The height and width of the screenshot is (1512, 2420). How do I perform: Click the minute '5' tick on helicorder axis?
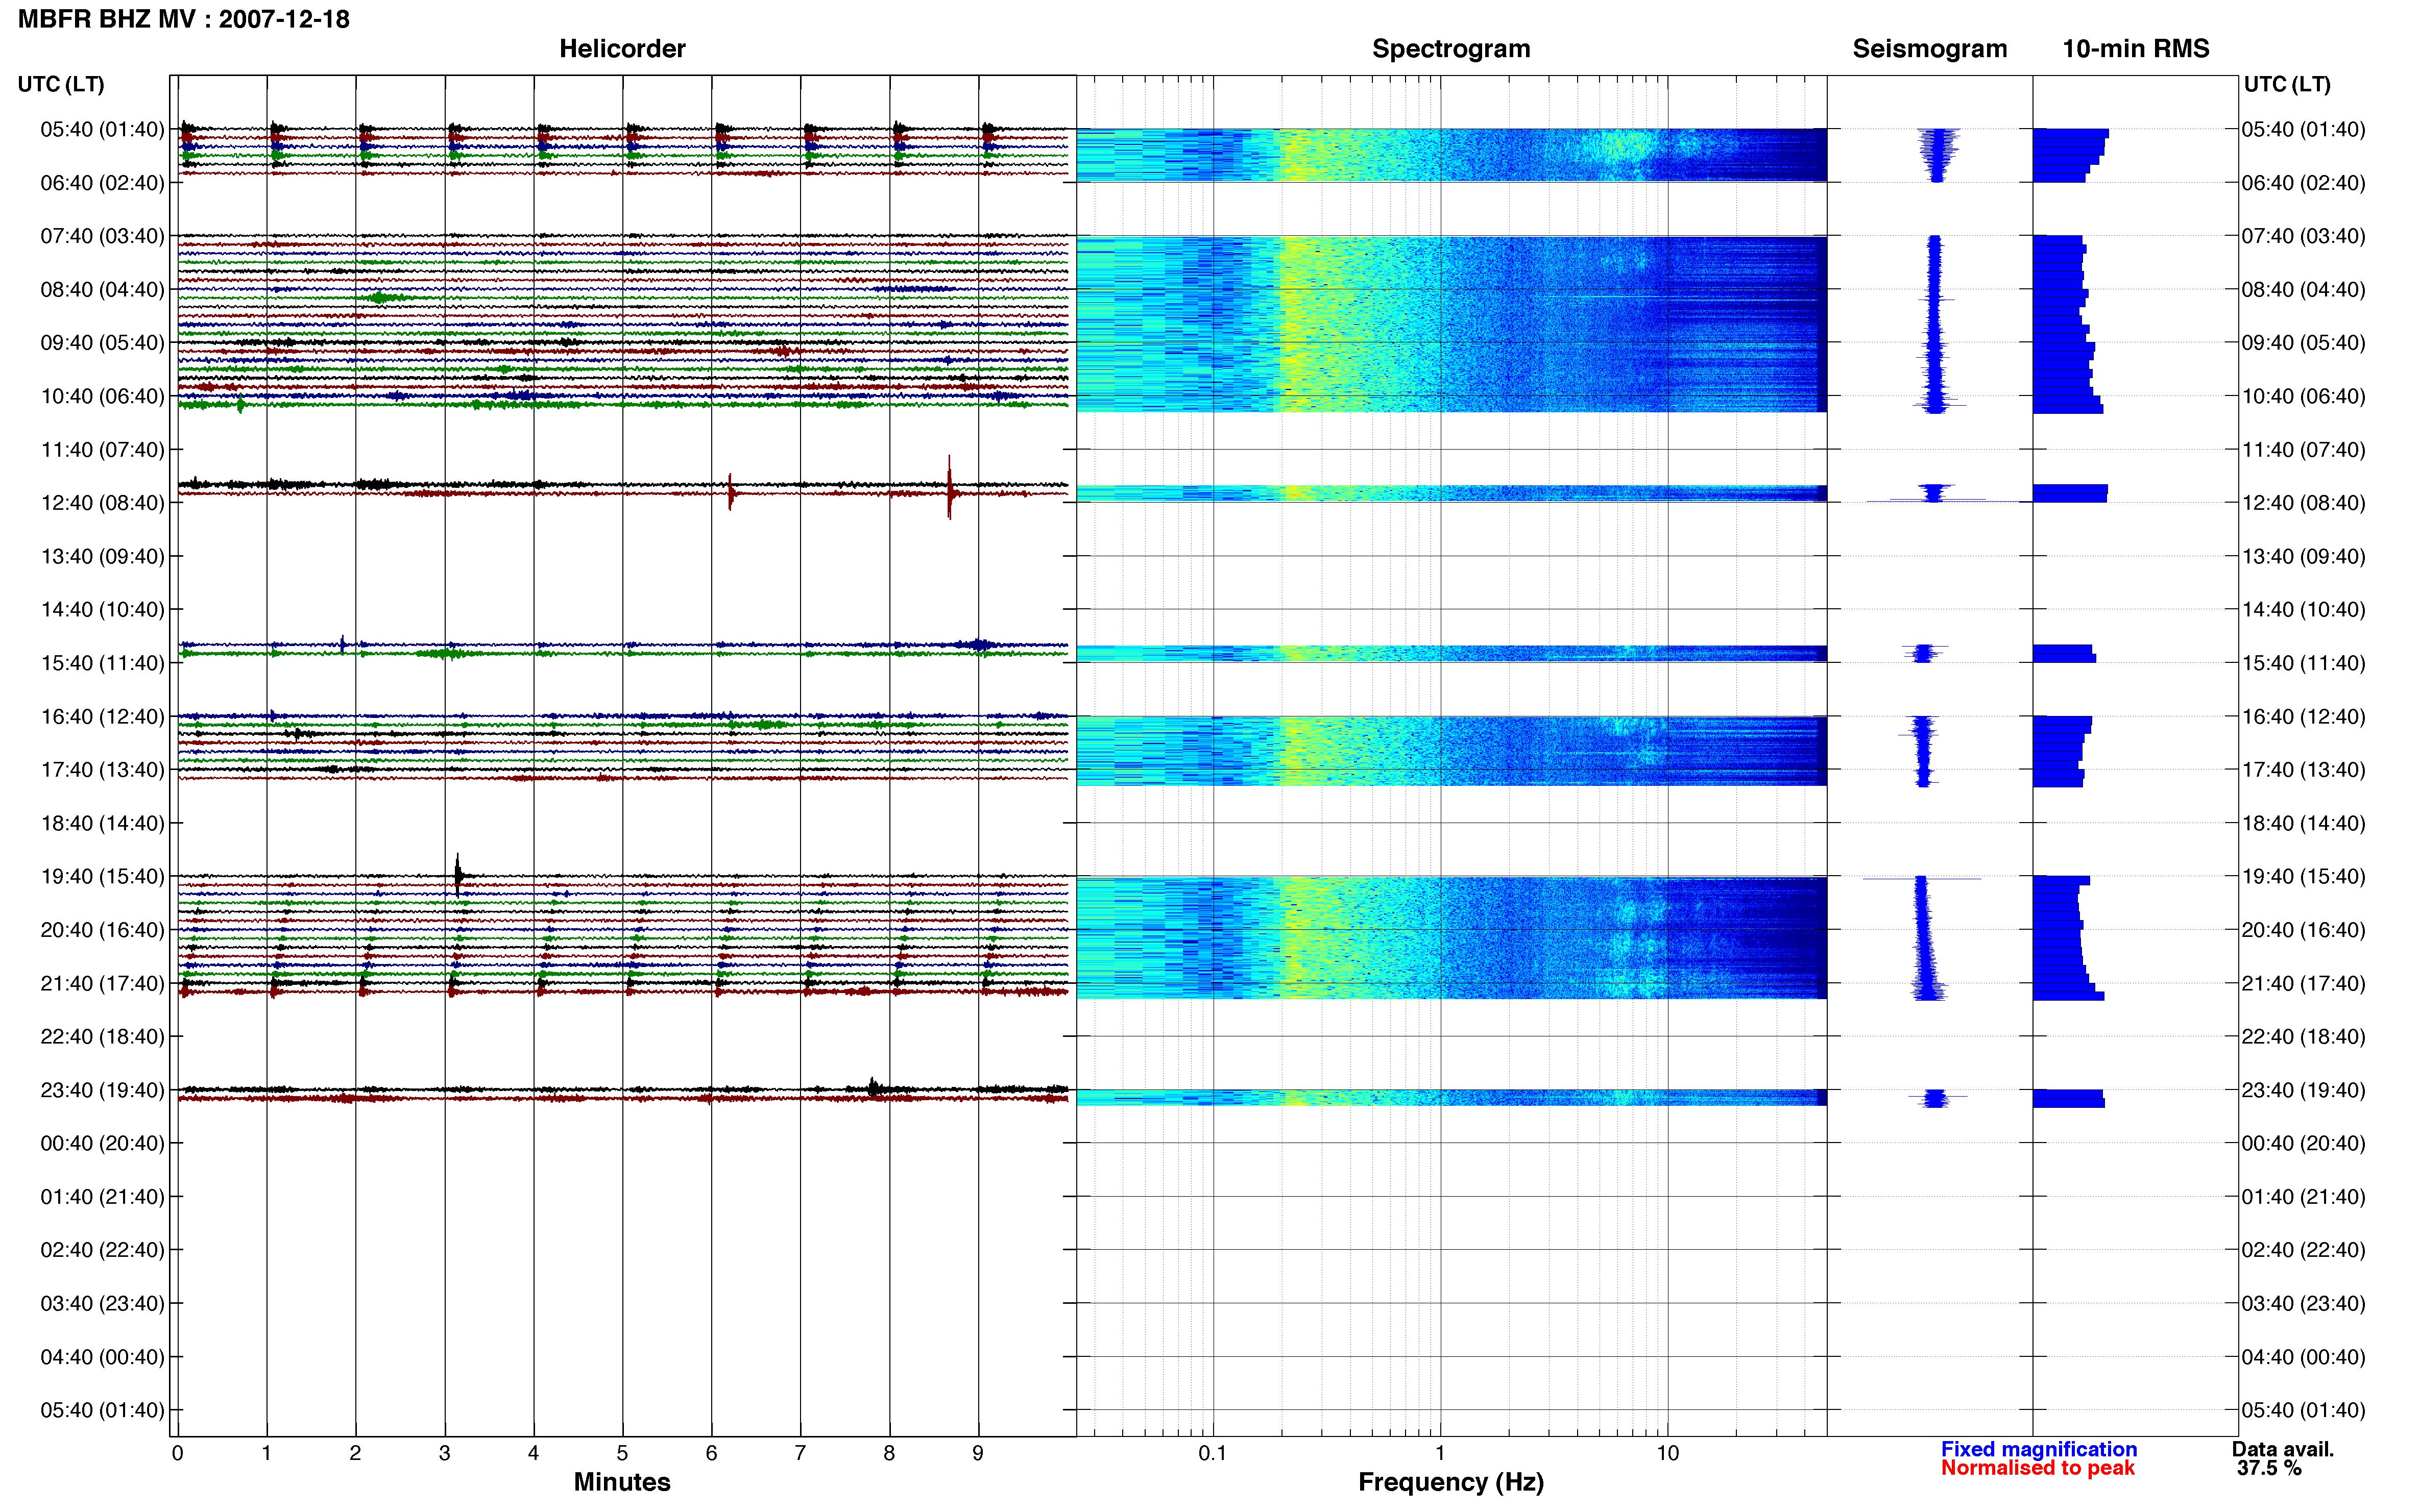click(x=622, y=1453)
